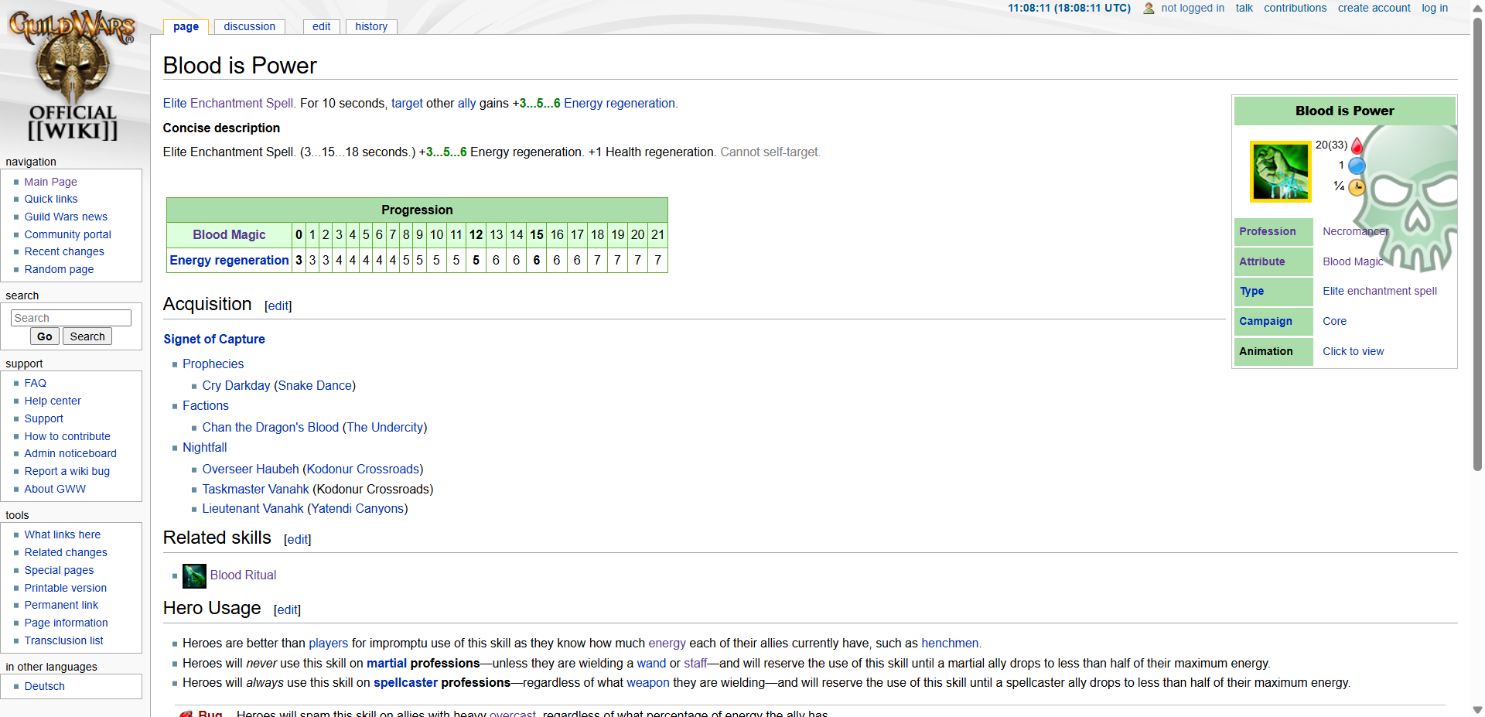Click Blood Magic header in Progression table
The image size is (1485, 717).
(229, 234)
